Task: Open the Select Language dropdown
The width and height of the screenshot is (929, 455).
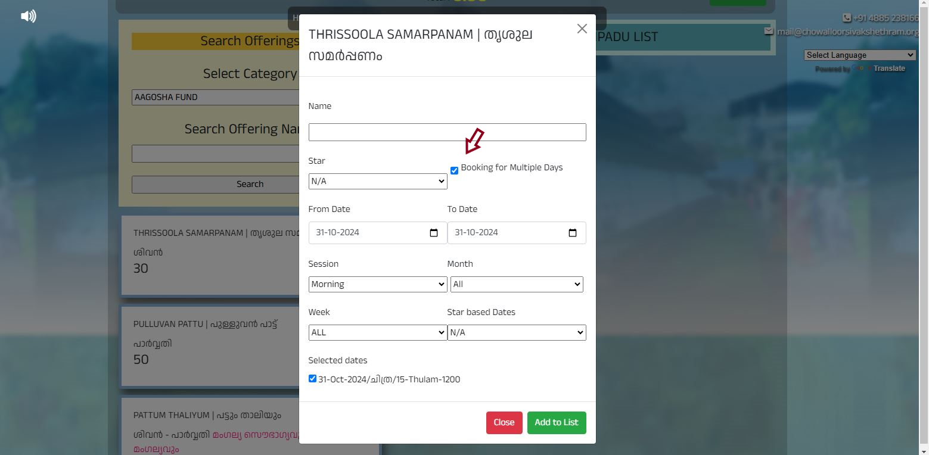Action: 860,55
